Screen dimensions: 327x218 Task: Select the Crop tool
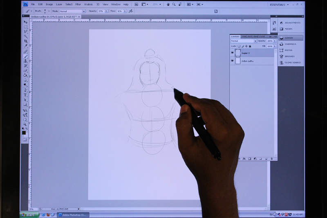point(25,41)
